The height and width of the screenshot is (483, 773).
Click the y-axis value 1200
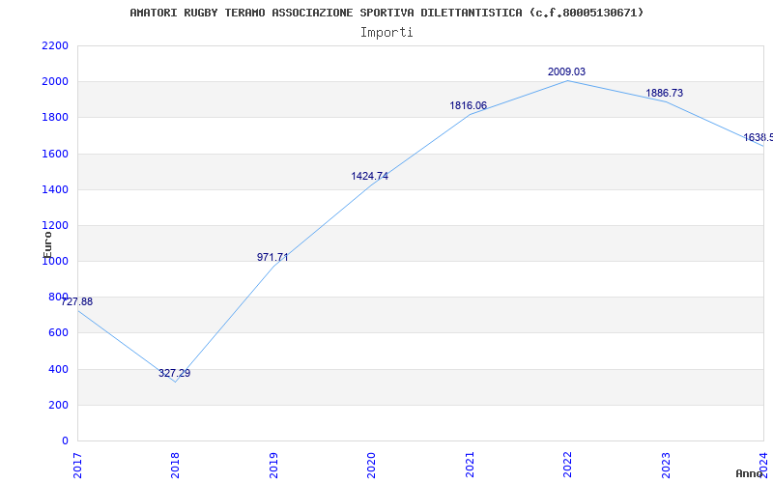(55, 226)
